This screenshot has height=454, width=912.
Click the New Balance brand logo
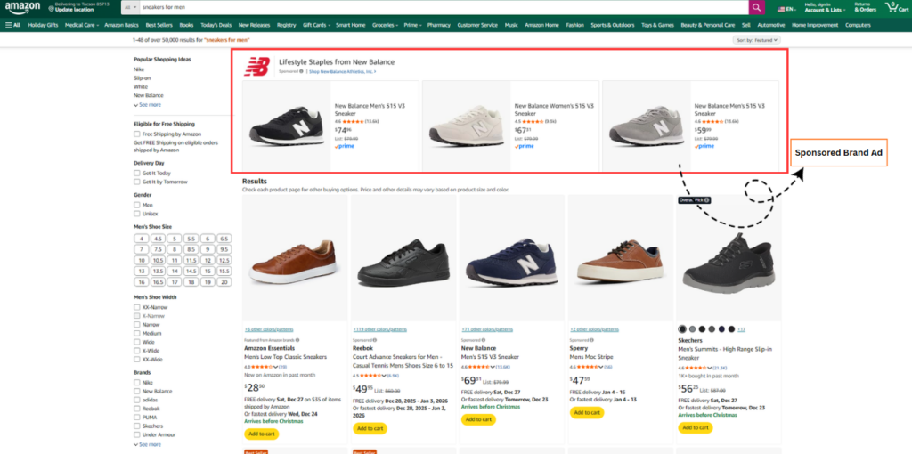256,66
